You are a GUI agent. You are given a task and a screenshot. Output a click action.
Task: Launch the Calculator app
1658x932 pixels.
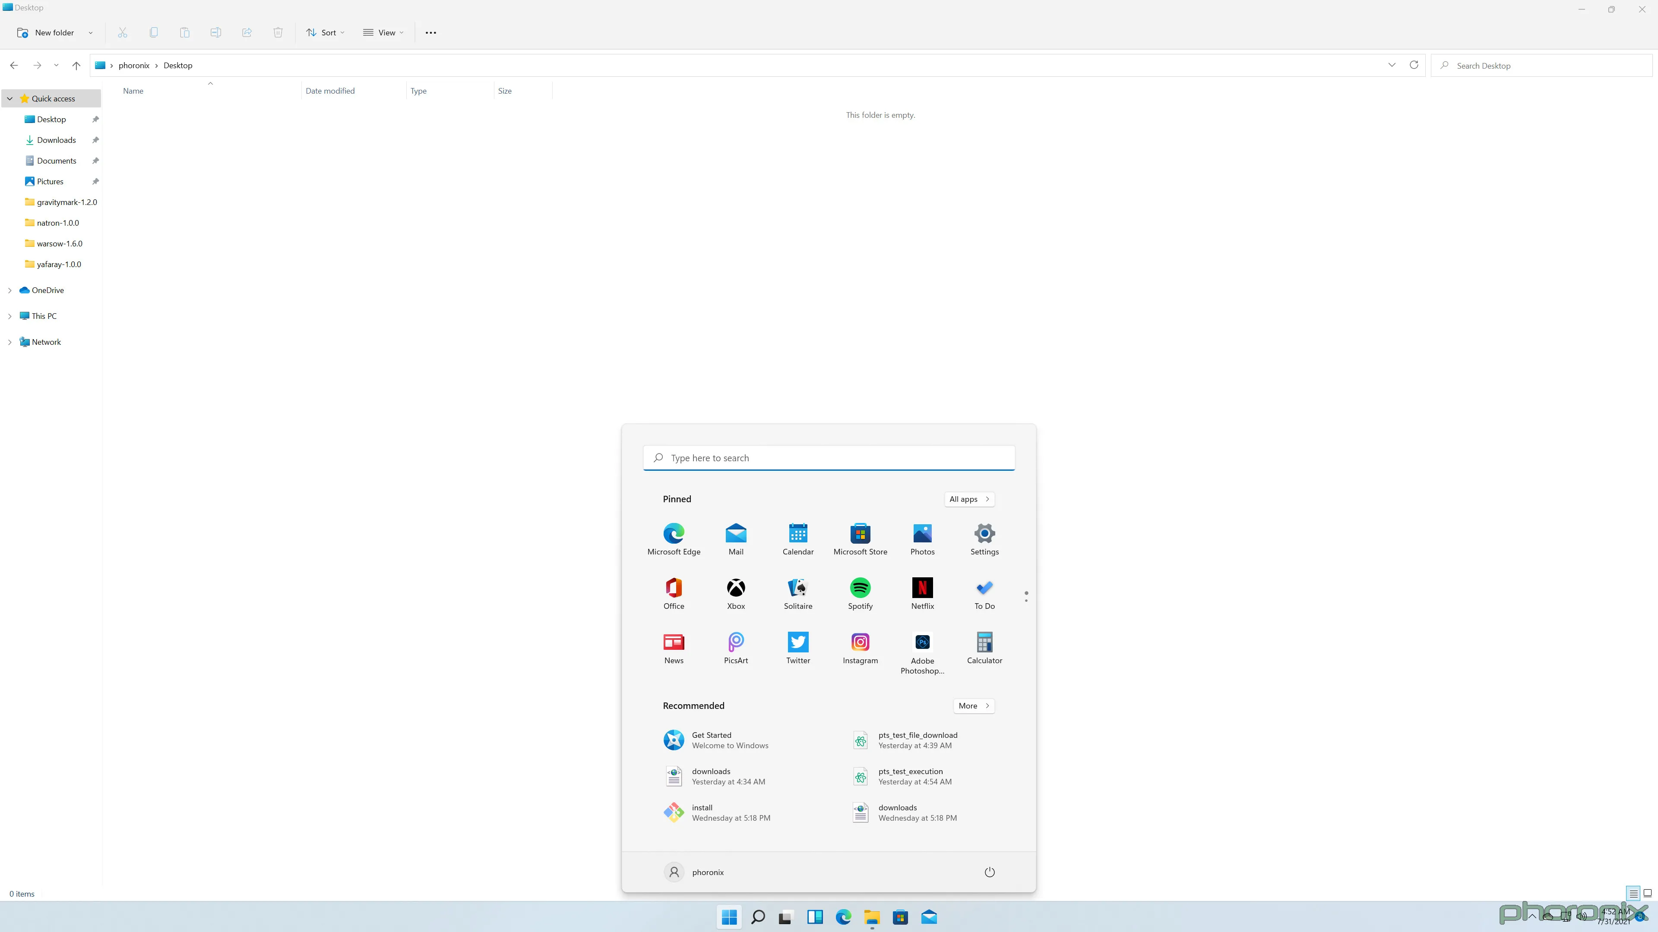pyautogui.click(x=984, y=646)
